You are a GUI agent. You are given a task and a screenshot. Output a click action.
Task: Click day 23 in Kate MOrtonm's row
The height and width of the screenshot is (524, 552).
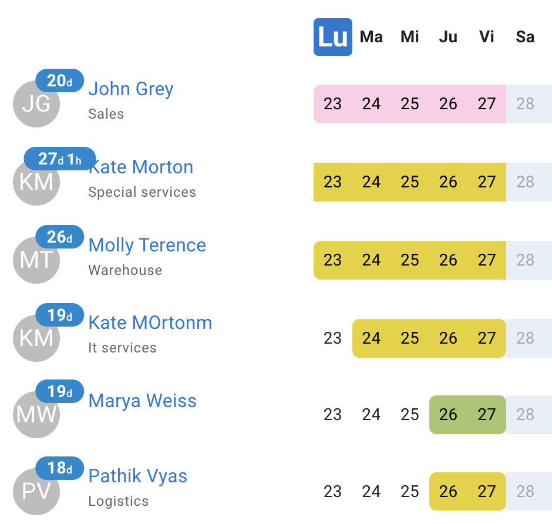[x=333, y=338]
